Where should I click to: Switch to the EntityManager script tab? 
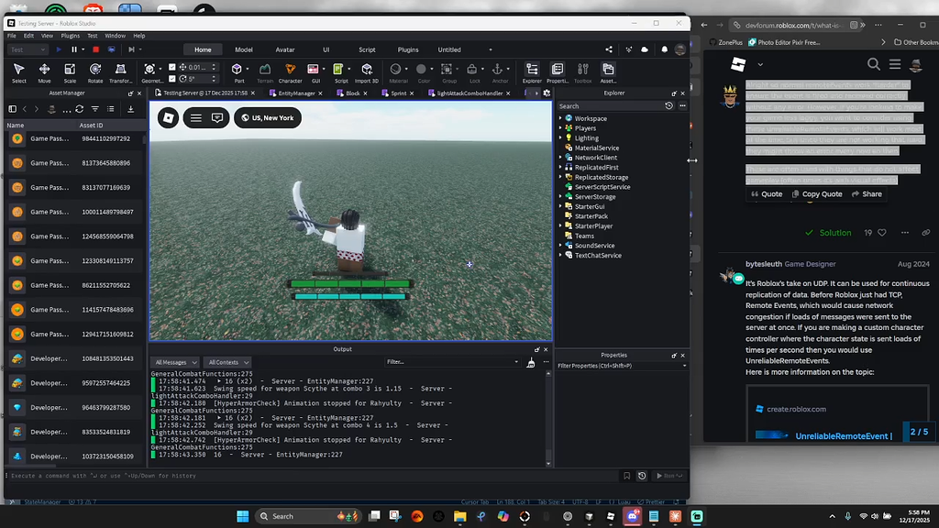(295, 94)
